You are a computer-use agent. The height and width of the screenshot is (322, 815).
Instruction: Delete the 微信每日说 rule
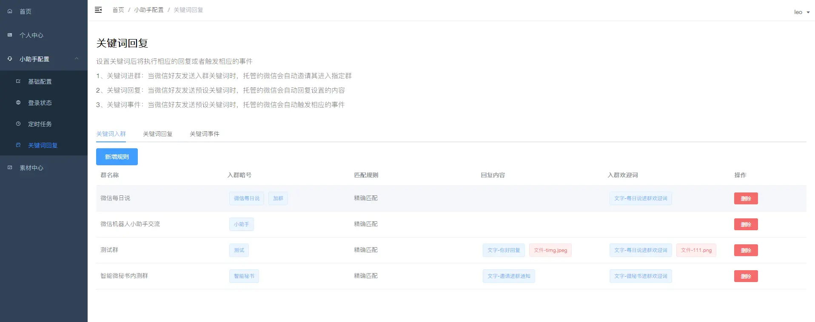click(746, 198)
